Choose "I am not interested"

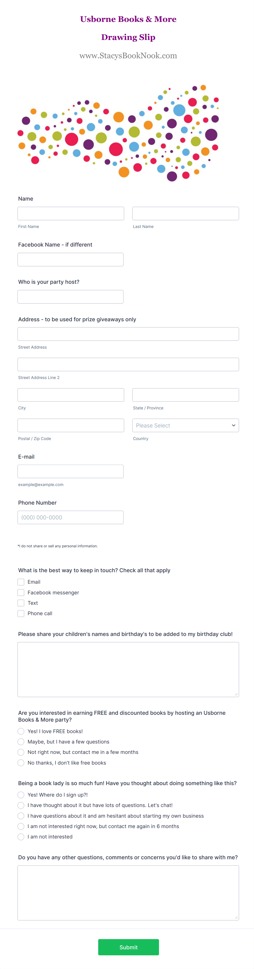(x=21, y=837)
